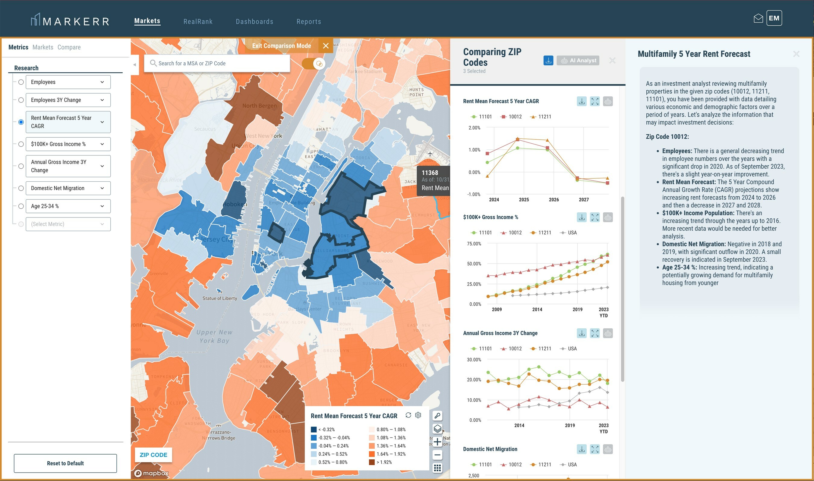Switch to the Compare tab
This screenshot has height=481, width=814.
pyautogui.click(x=69, y=47)
